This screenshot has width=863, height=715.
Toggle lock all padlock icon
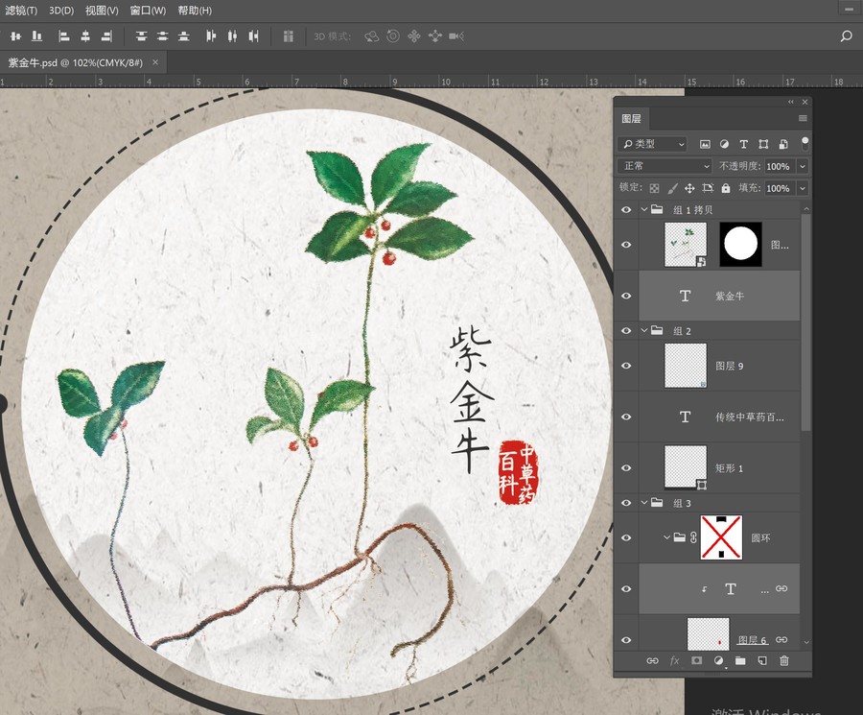coord(726,188)
